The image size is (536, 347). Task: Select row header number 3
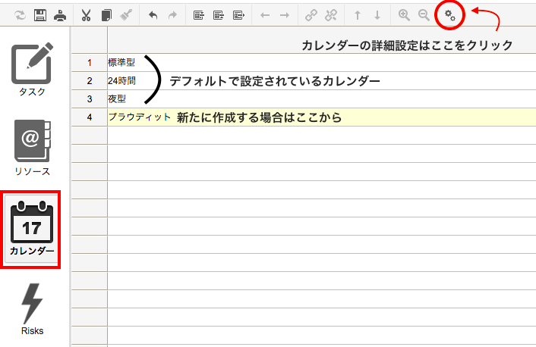click(x=90, y=99)
